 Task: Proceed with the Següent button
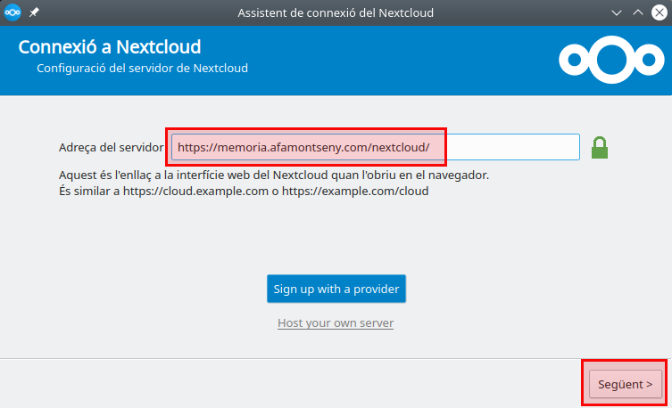click(626, 384)
